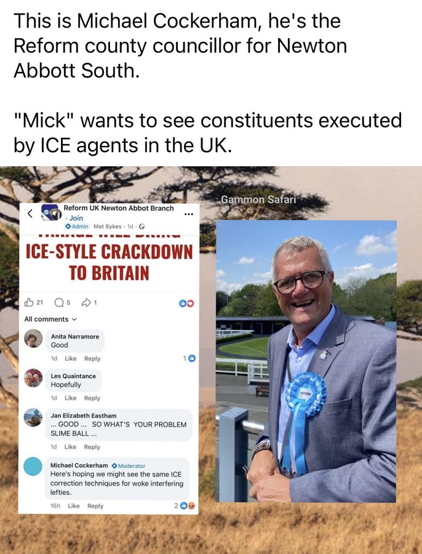This screenshot has height=554, width=422.
Task: Click Michael Cockerham's blue avatar circle
Action: click(x=33, y=467)
